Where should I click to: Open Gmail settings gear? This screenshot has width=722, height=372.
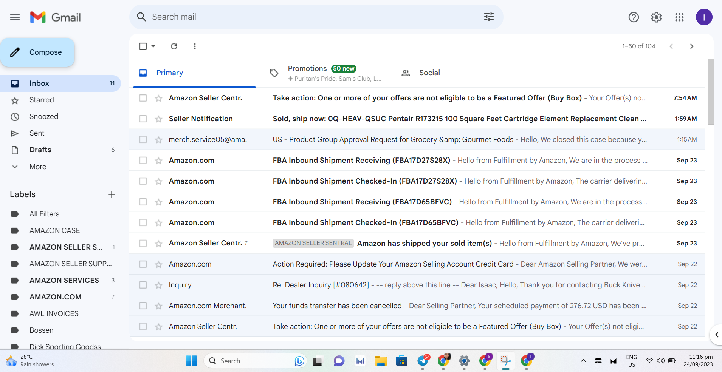(656, 17)
